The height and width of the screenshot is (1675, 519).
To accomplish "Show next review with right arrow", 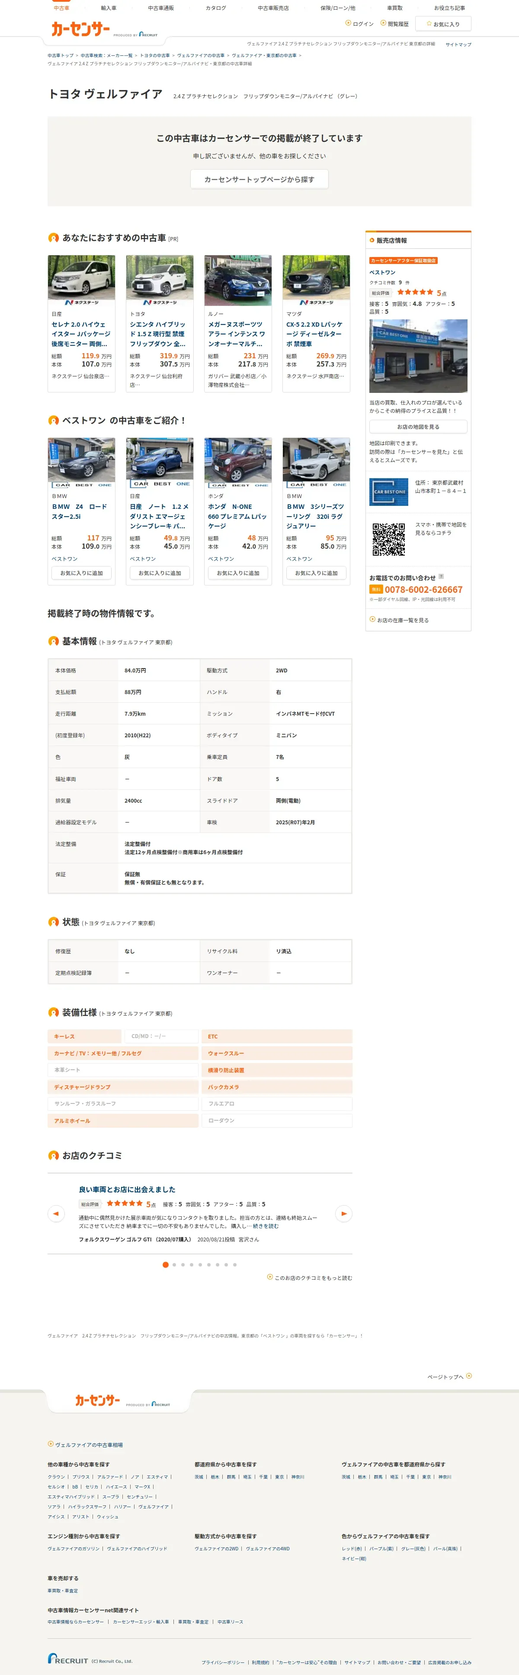I will coord(343,1213).
